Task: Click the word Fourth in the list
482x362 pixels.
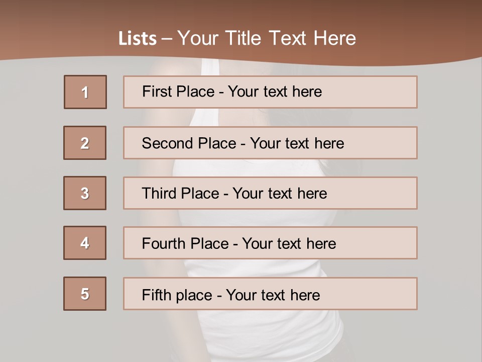Action: pyautogui.click(x=163, y=244)
